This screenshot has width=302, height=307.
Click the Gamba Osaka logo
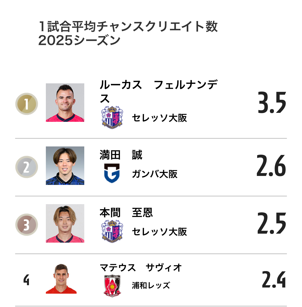pos(112,173)
